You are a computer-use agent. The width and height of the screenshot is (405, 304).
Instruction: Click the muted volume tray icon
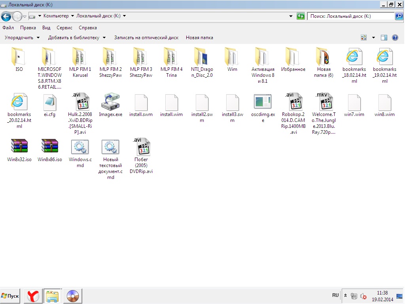click(363, 296)
